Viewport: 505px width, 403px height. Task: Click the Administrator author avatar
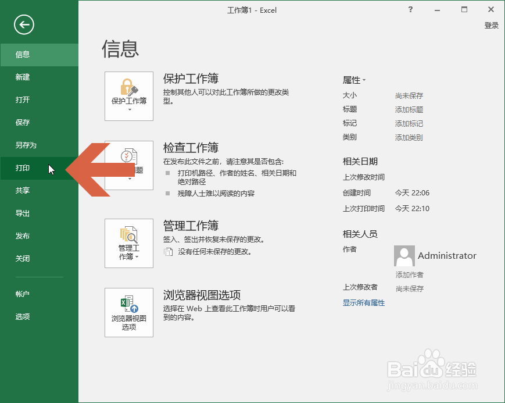point(404,256)
